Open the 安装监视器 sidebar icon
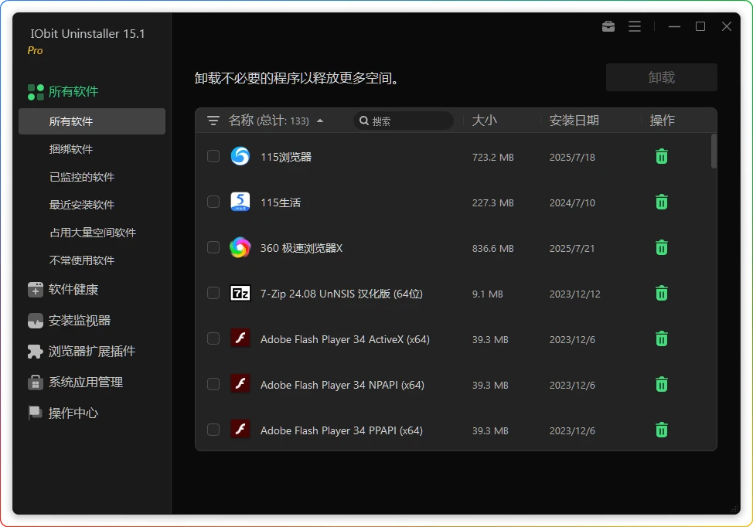 pyautogui.click(x=35, y=321)
